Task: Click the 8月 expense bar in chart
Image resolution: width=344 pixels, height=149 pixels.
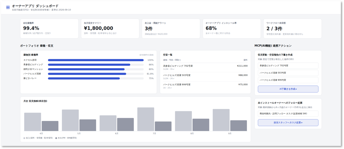Action: [201, 125]
